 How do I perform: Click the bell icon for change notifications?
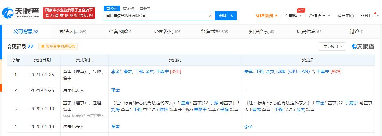[x=43, y=46]
